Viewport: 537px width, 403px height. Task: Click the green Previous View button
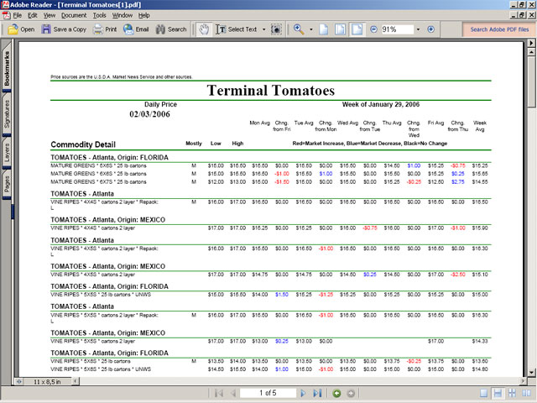(336, 394)
